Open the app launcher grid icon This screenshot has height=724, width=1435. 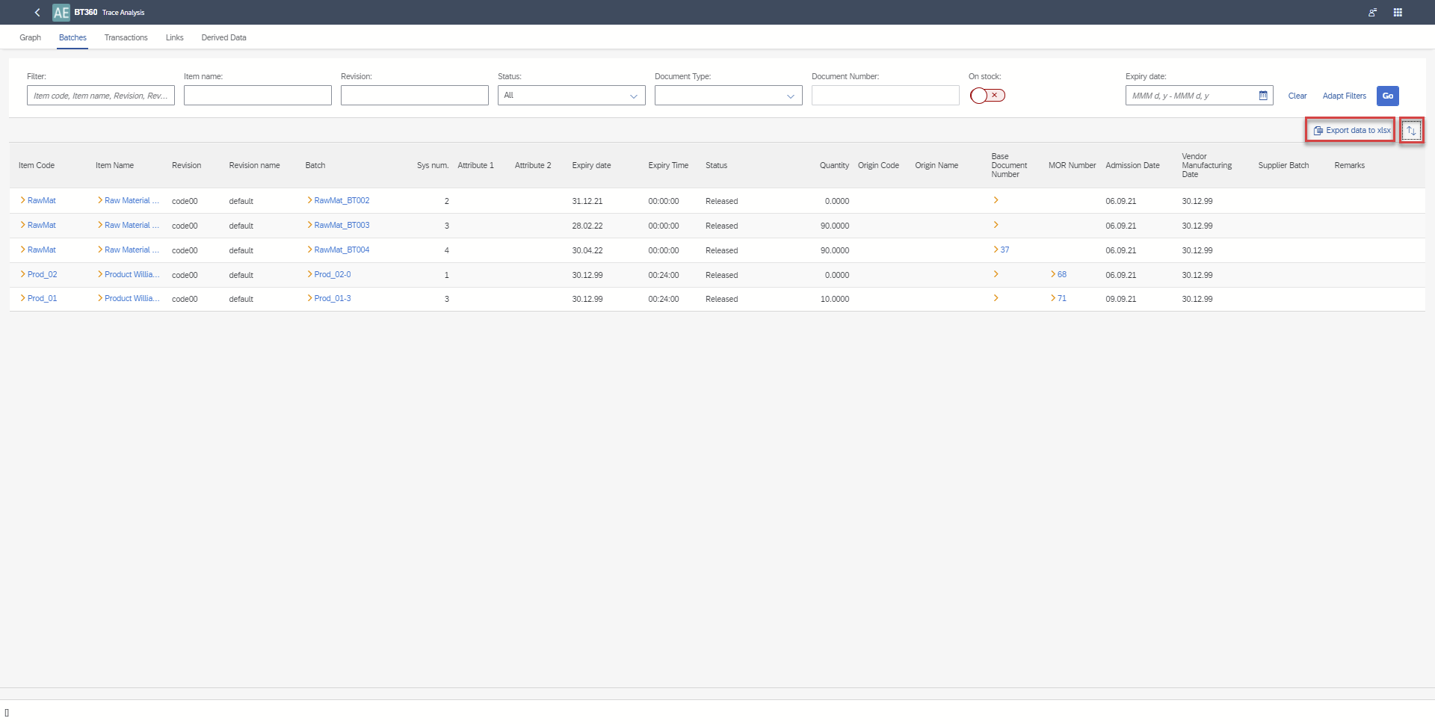pos(1398,12)
